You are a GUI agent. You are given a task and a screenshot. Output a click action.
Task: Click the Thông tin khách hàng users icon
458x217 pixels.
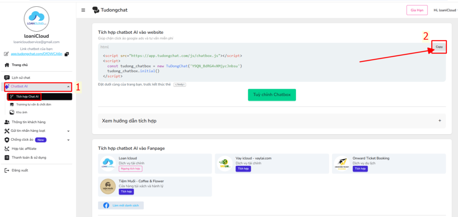coord(7,122)
